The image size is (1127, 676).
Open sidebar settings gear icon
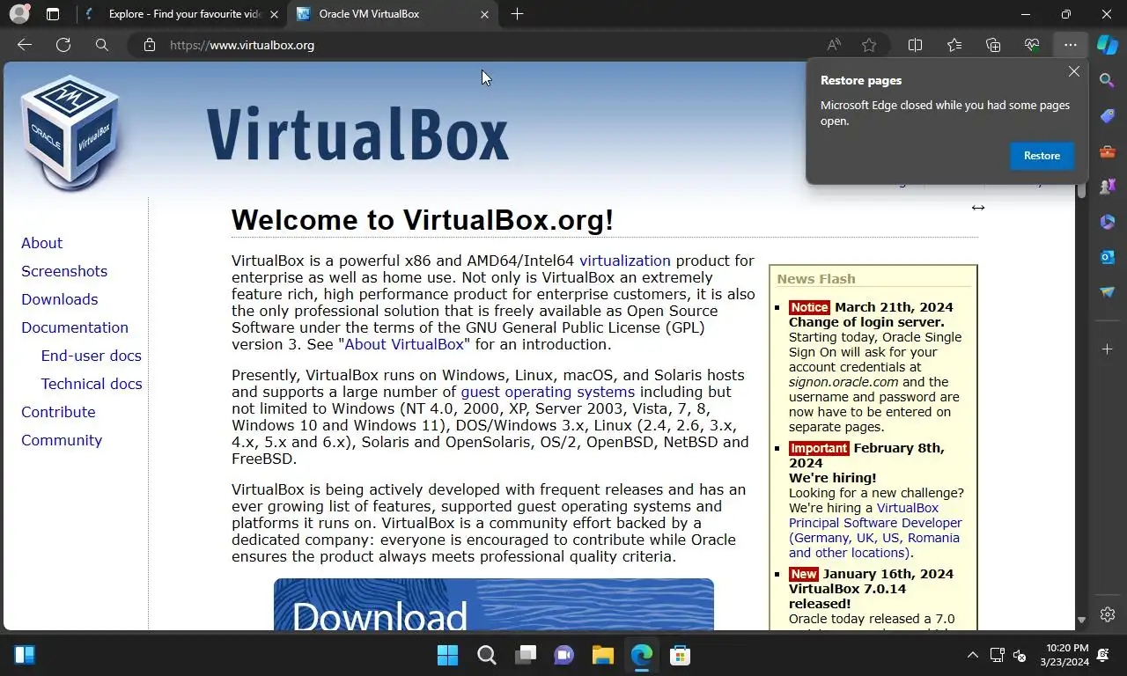coord(1108,614)
